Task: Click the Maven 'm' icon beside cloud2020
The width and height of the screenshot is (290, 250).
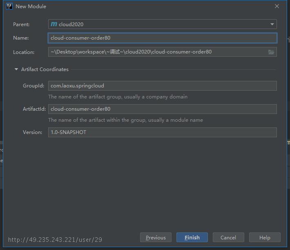Action: coord(54,24)
